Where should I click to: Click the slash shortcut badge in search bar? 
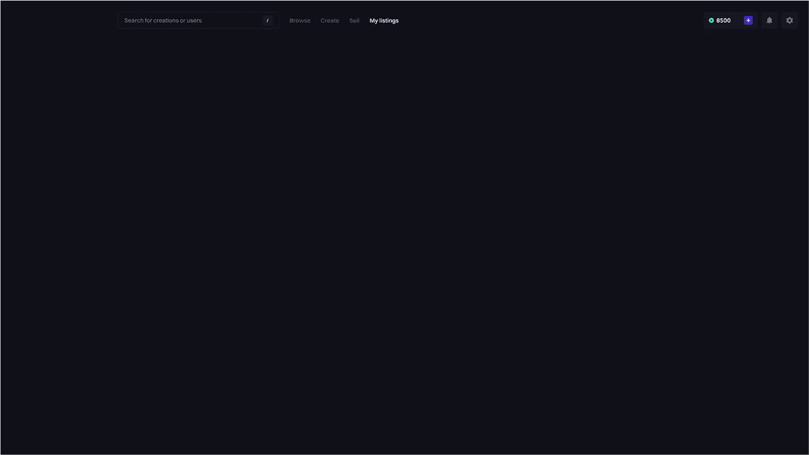click(x=267, y=19)
